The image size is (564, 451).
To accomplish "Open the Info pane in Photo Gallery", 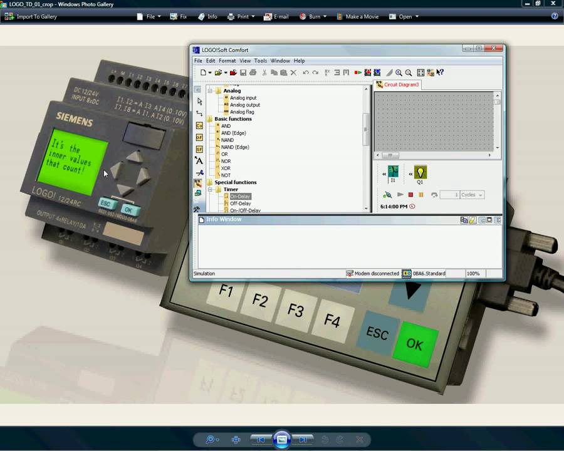I will [x=207, y=16].
